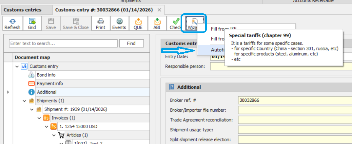Click the 1254 15000 USD invoice icon
This screenshot has height=144, width=352.
coord(54,127)
